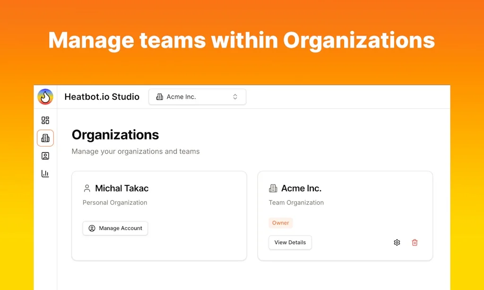The width and height of the screenshot is (484, 290).
Task: Select the Michal Takac card title
Action: tap(121, 188)
